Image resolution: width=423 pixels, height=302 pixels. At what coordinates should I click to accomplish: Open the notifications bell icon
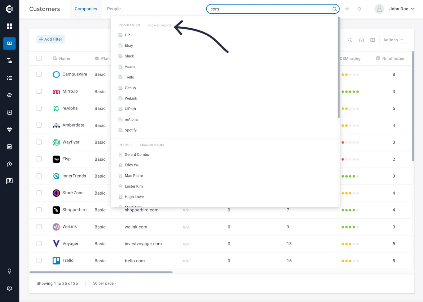click(359, 9)
